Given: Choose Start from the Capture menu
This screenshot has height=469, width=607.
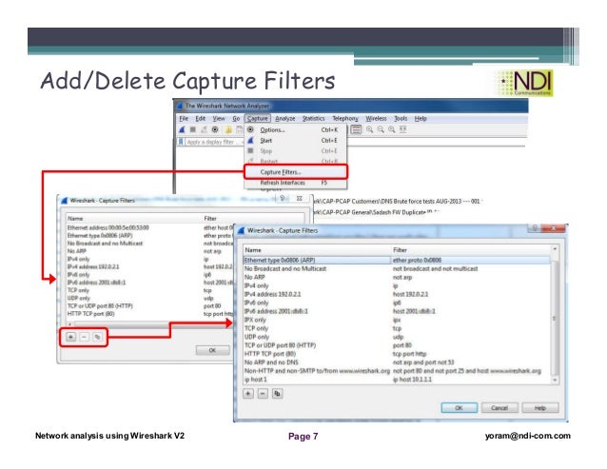Looking at the screenshot, I should [295, 141].
